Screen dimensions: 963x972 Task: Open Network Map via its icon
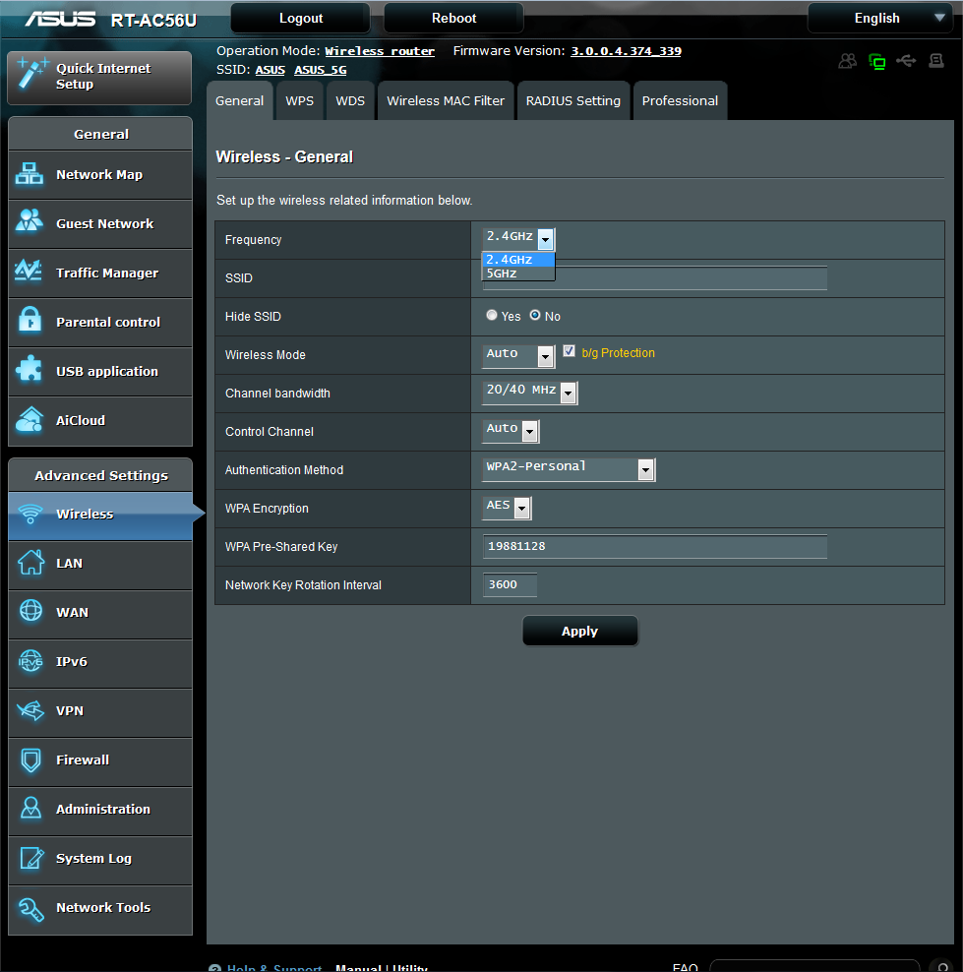[x=30, y=174]
